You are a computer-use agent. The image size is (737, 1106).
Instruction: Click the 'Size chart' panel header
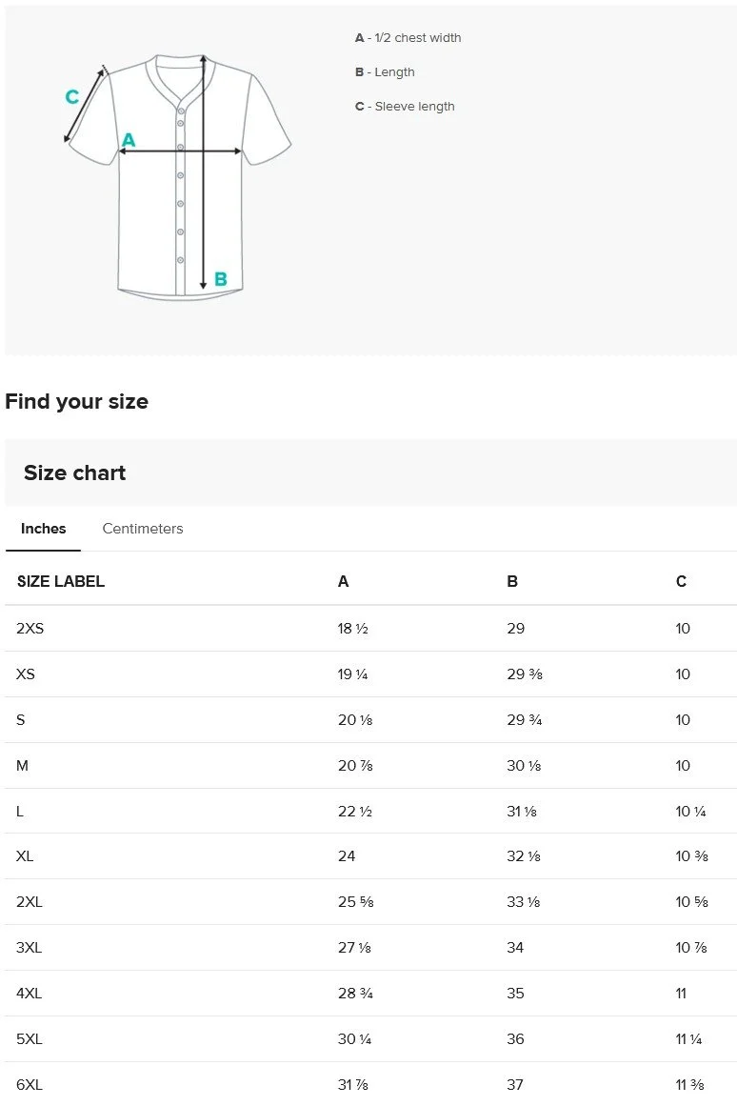(74, 473)
